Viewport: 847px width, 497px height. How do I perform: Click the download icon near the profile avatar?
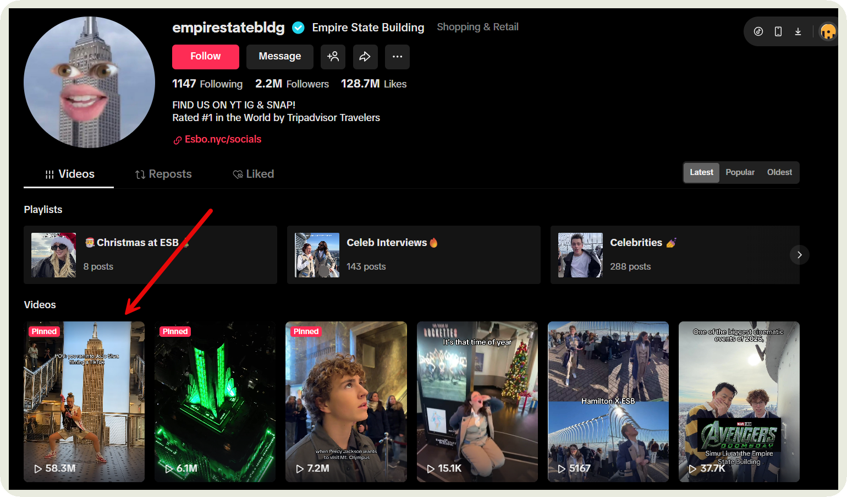pos(798,31)
